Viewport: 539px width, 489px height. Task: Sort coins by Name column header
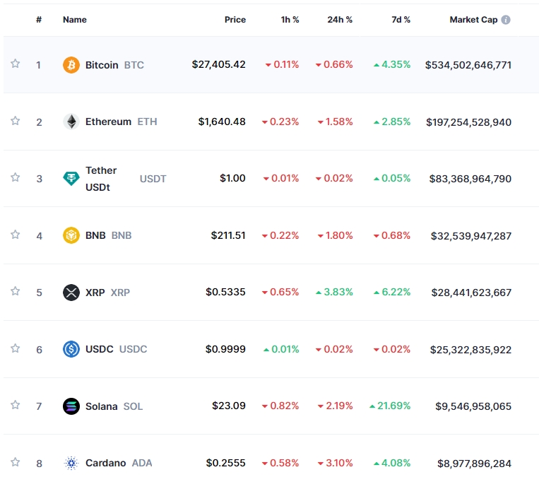click(x=74, y=20)
